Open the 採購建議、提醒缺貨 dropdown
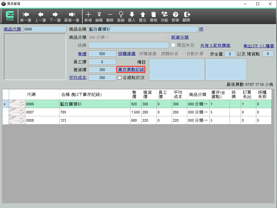The height and width of the screenshot is (208, 277). tap(182, 54)
